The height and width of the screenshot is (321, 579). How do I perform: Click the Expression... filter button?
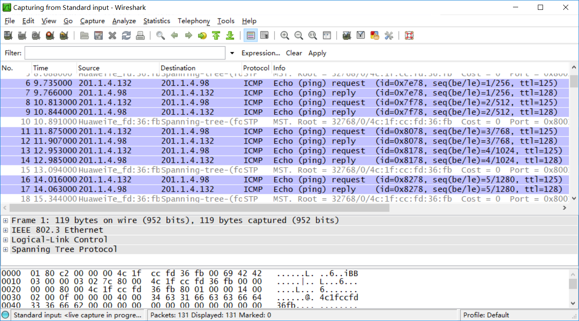pyautogui.click(x=261, y=53)
